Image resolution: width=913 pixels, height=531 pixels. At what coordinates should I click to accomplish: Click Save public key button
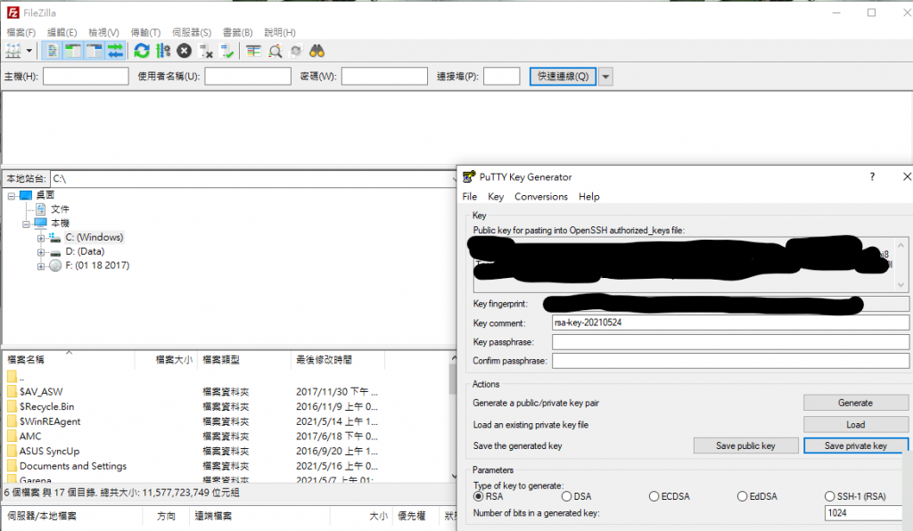click(746, 445)
